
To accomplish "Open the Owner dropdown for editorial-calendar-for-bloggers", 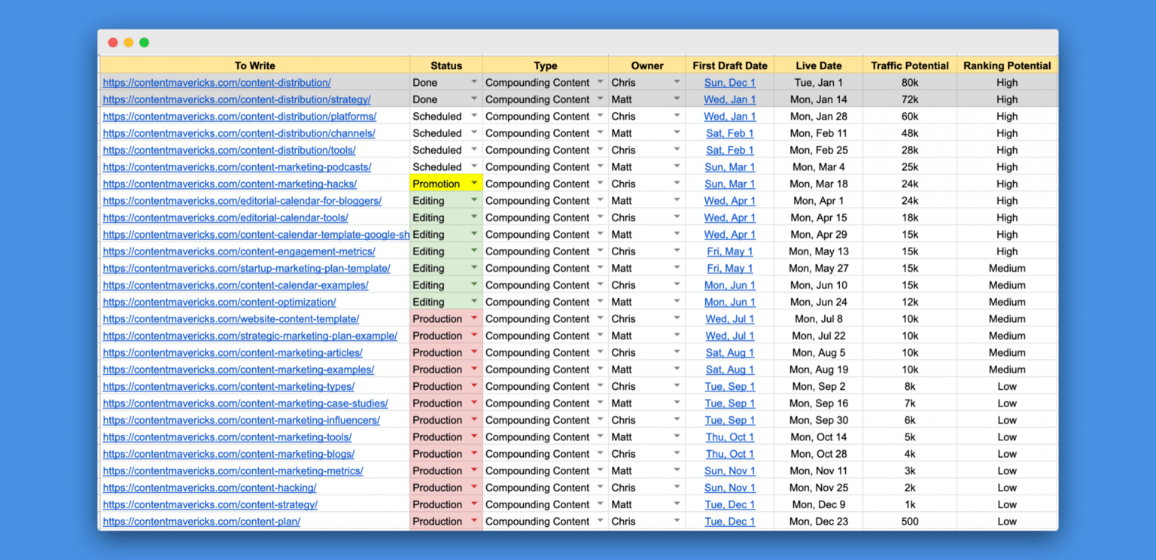I will [x=676, y=200].
